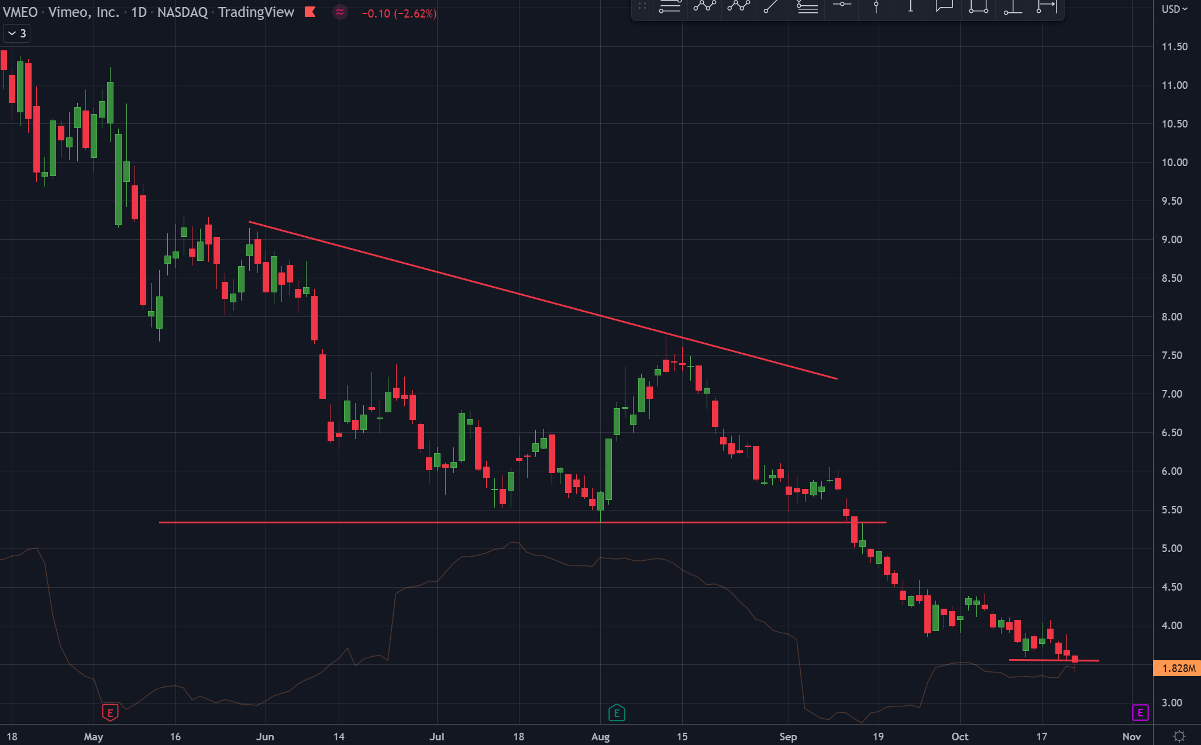1201x745 pixels.
Task: Click the Jun label on time axis
Action: pos(265,736)
